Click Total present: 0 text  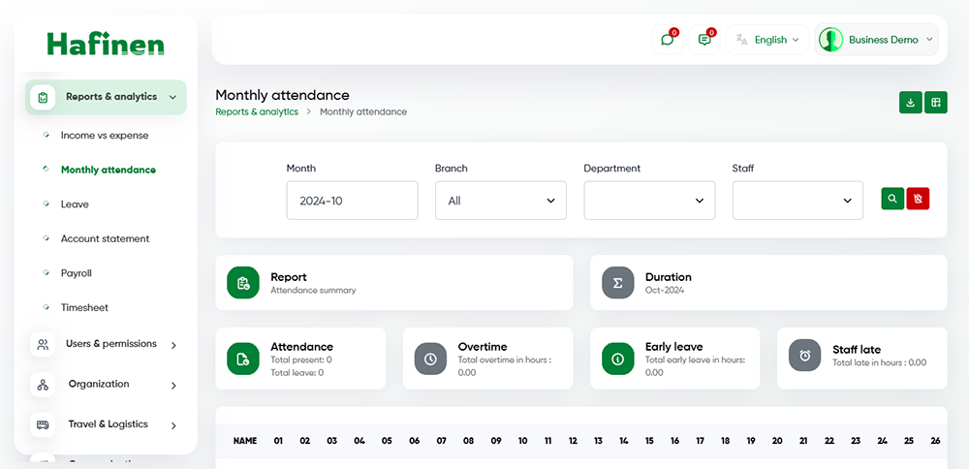click(301, 360)
